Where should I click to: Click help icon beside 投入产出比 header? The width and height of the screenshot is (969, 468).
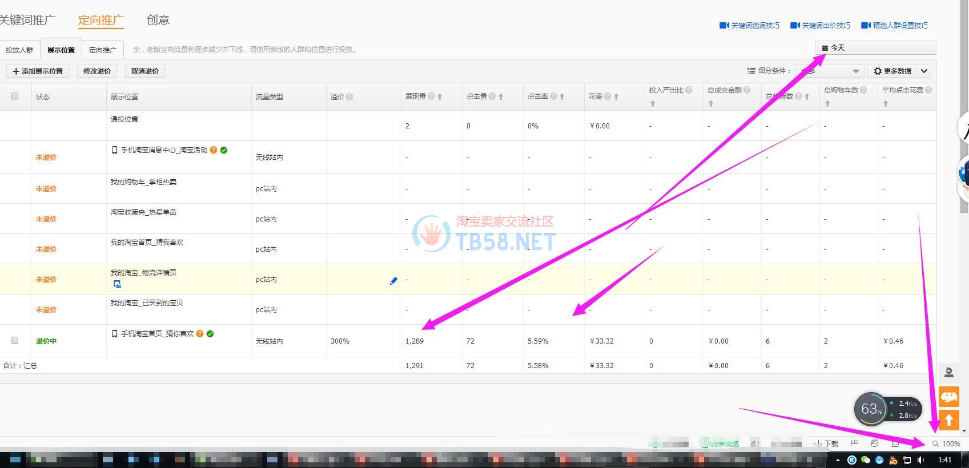pyautogui.click(x=689, y=90)
